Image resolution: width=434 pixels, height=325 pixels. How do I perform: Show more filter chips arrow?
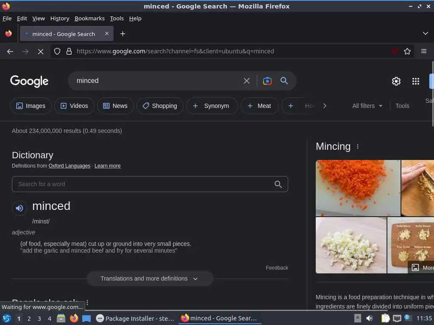(325, 106)
